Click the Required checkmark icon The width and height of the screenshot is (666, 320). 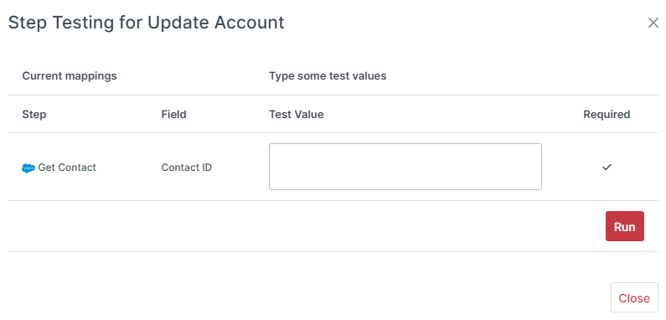coord(607,167)
